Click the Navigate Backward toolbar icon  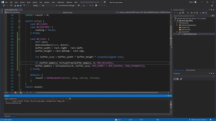click(4, 5)
